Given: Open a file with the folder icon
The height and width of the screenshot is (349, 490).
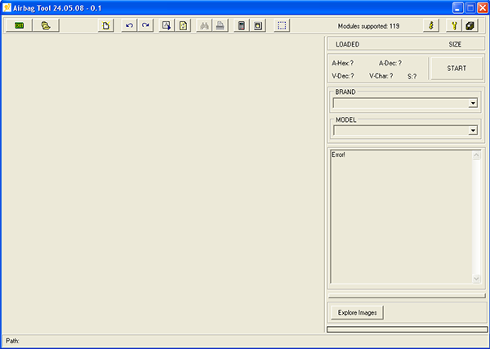Looking at the screenshot, I should pos(46,25).
